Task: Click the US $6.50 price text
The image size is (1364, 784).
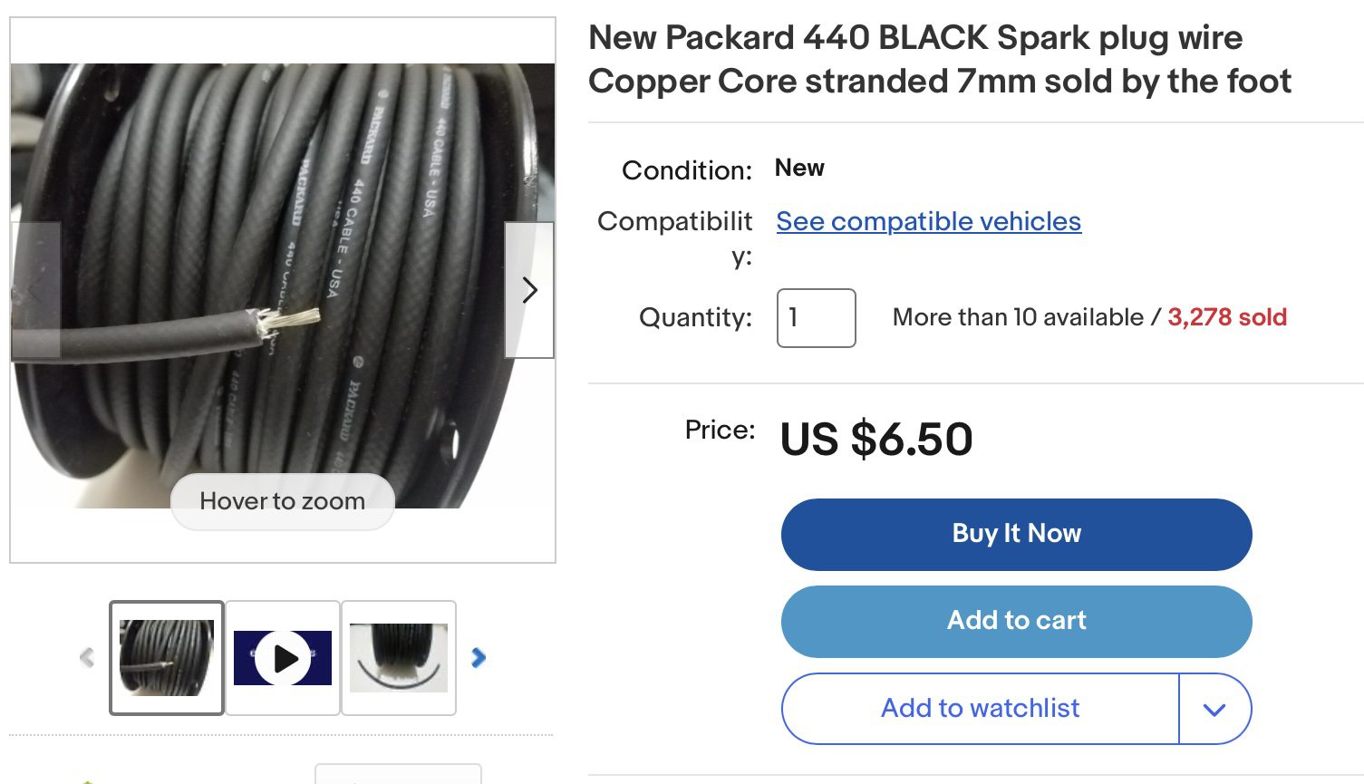Action: 876,440
